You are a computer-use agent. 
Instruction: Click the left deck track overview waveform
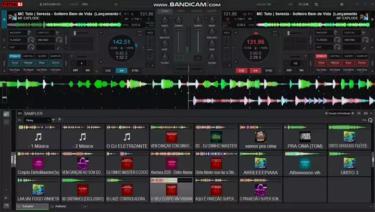click(65, 24)
